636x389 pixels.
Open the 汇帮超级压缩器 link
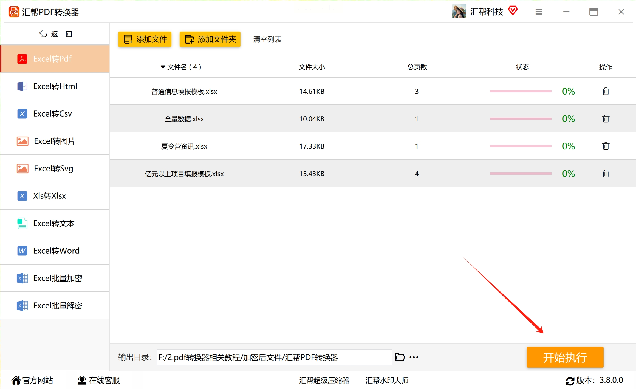click(324, 381)
